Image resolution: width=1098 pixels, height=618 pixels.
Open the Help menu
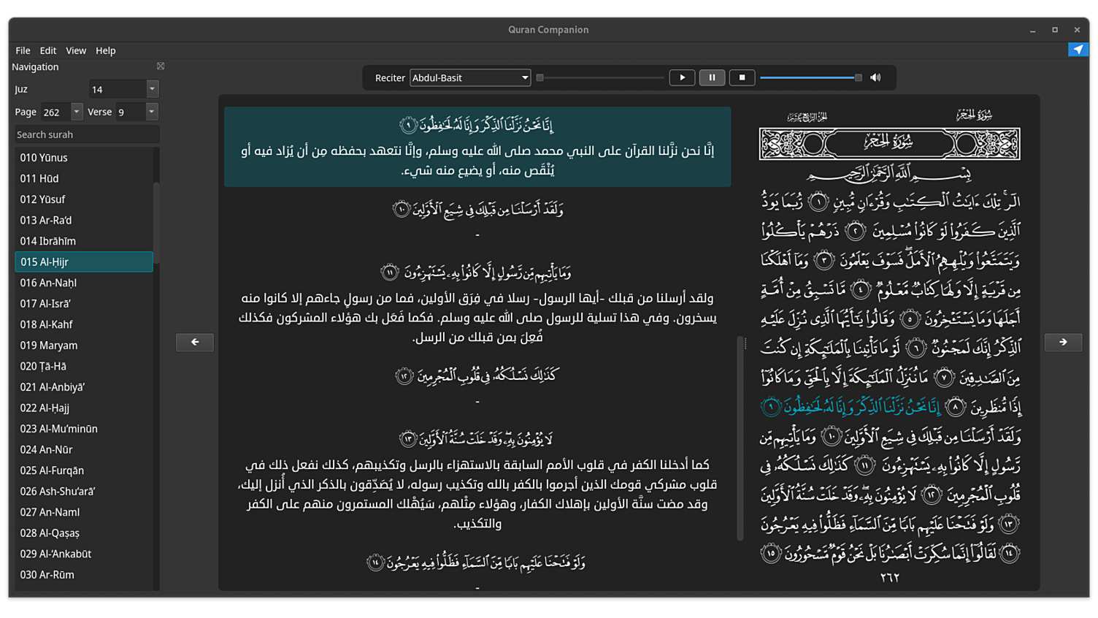tap(106, 50)
